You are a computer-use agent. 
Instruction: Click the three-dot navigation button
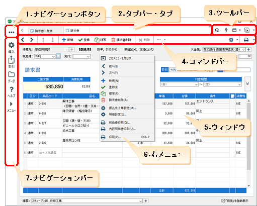pos(11,32)
